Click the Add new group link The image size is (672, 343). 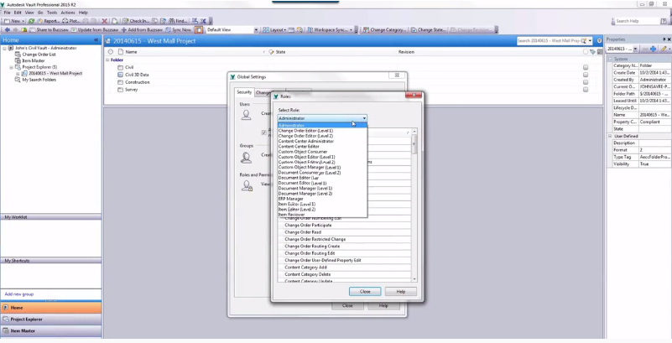click(x=18, y=294)
